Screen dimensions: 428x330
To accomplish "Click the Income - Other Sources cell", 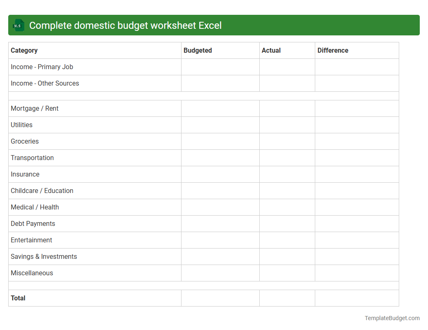I will [45, 83].
